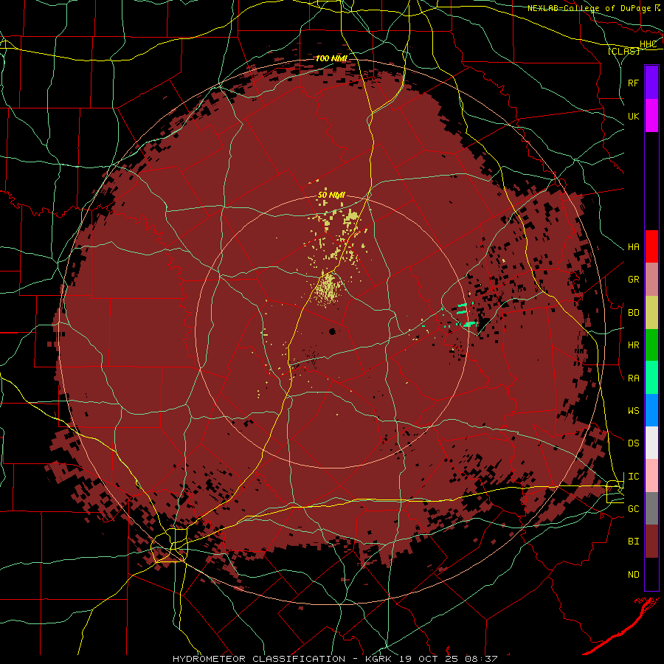Image resolution: width=664 pixels, height=664 pixels.
Task: Click the DS white legend color block
Action: [651, 443]
